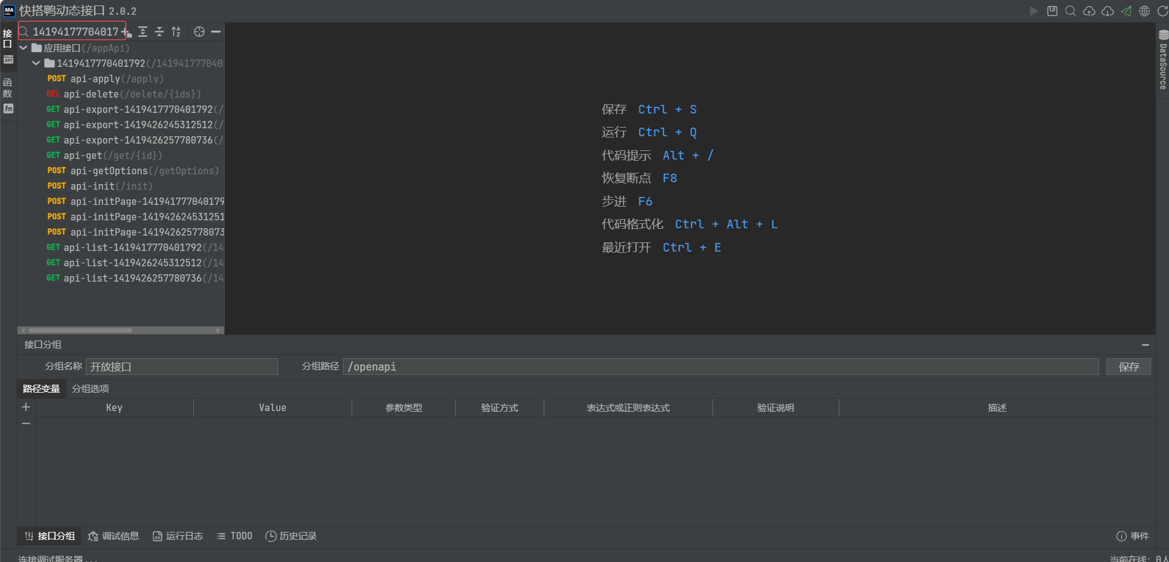Open the TODO bottom tab

tap(234, 536)
